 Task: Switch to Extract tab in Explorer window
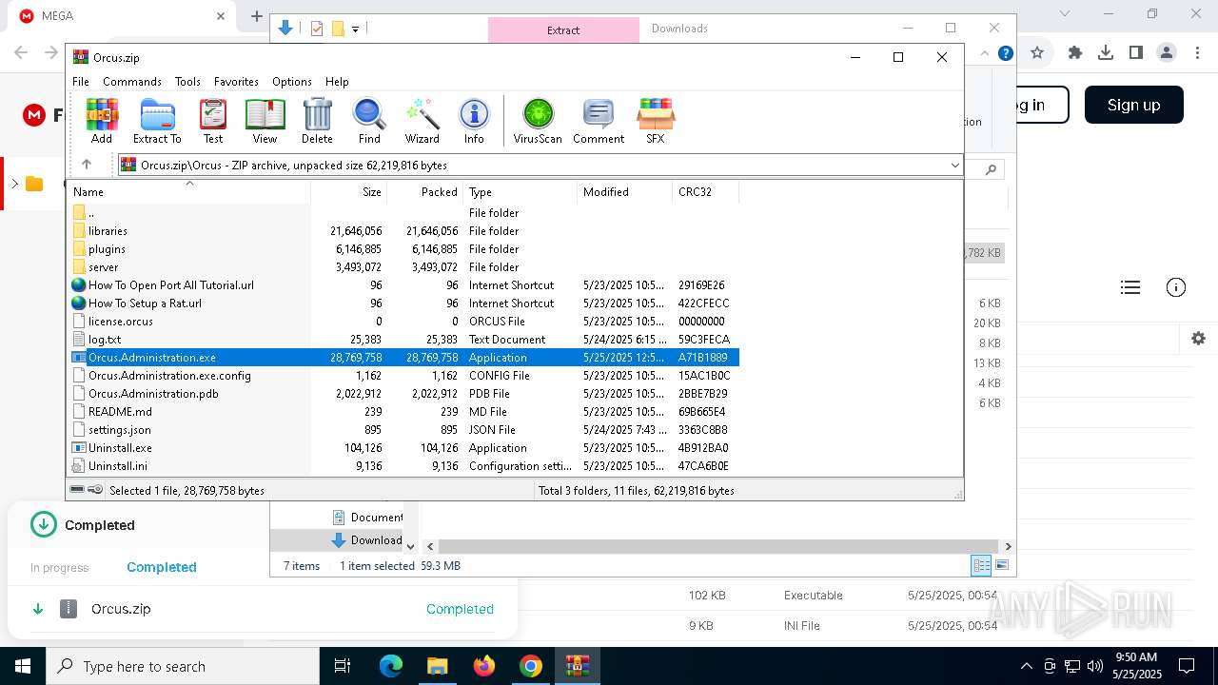pyautogui.click(x=563, y=29)
